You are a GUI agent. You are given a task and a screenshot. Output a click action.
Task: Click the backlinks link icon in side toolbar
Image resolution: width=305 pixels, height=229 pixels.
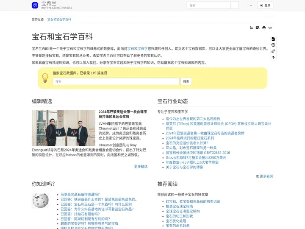tap(273, 51)
